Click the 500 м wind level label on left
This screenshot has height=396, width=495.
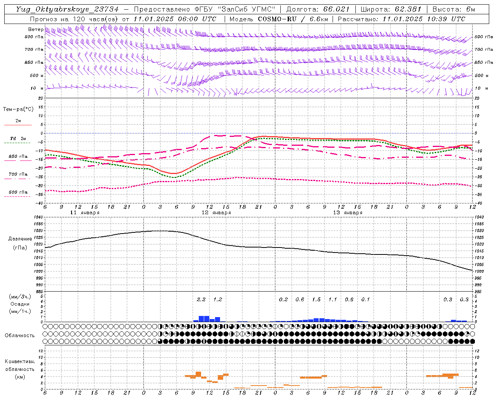coord(37,75)
